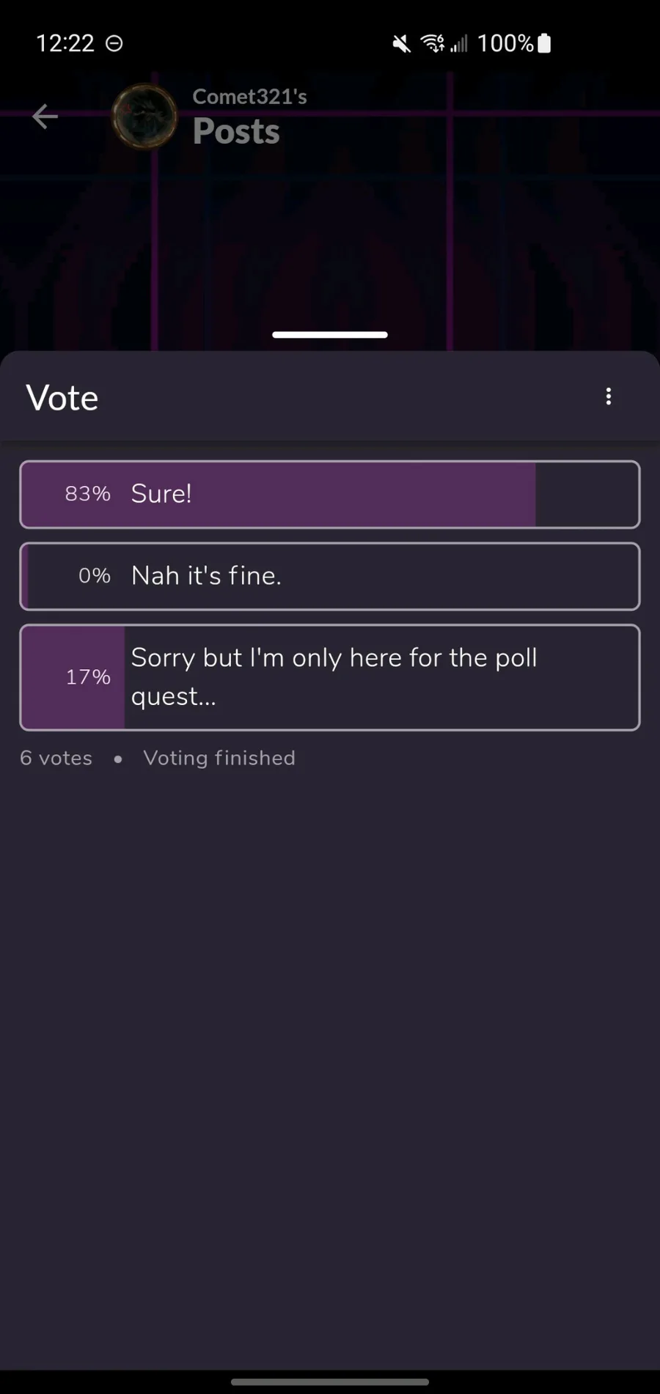Click the 83% result label
Viewport: 660px width, 1394px height.
[87, 494]
